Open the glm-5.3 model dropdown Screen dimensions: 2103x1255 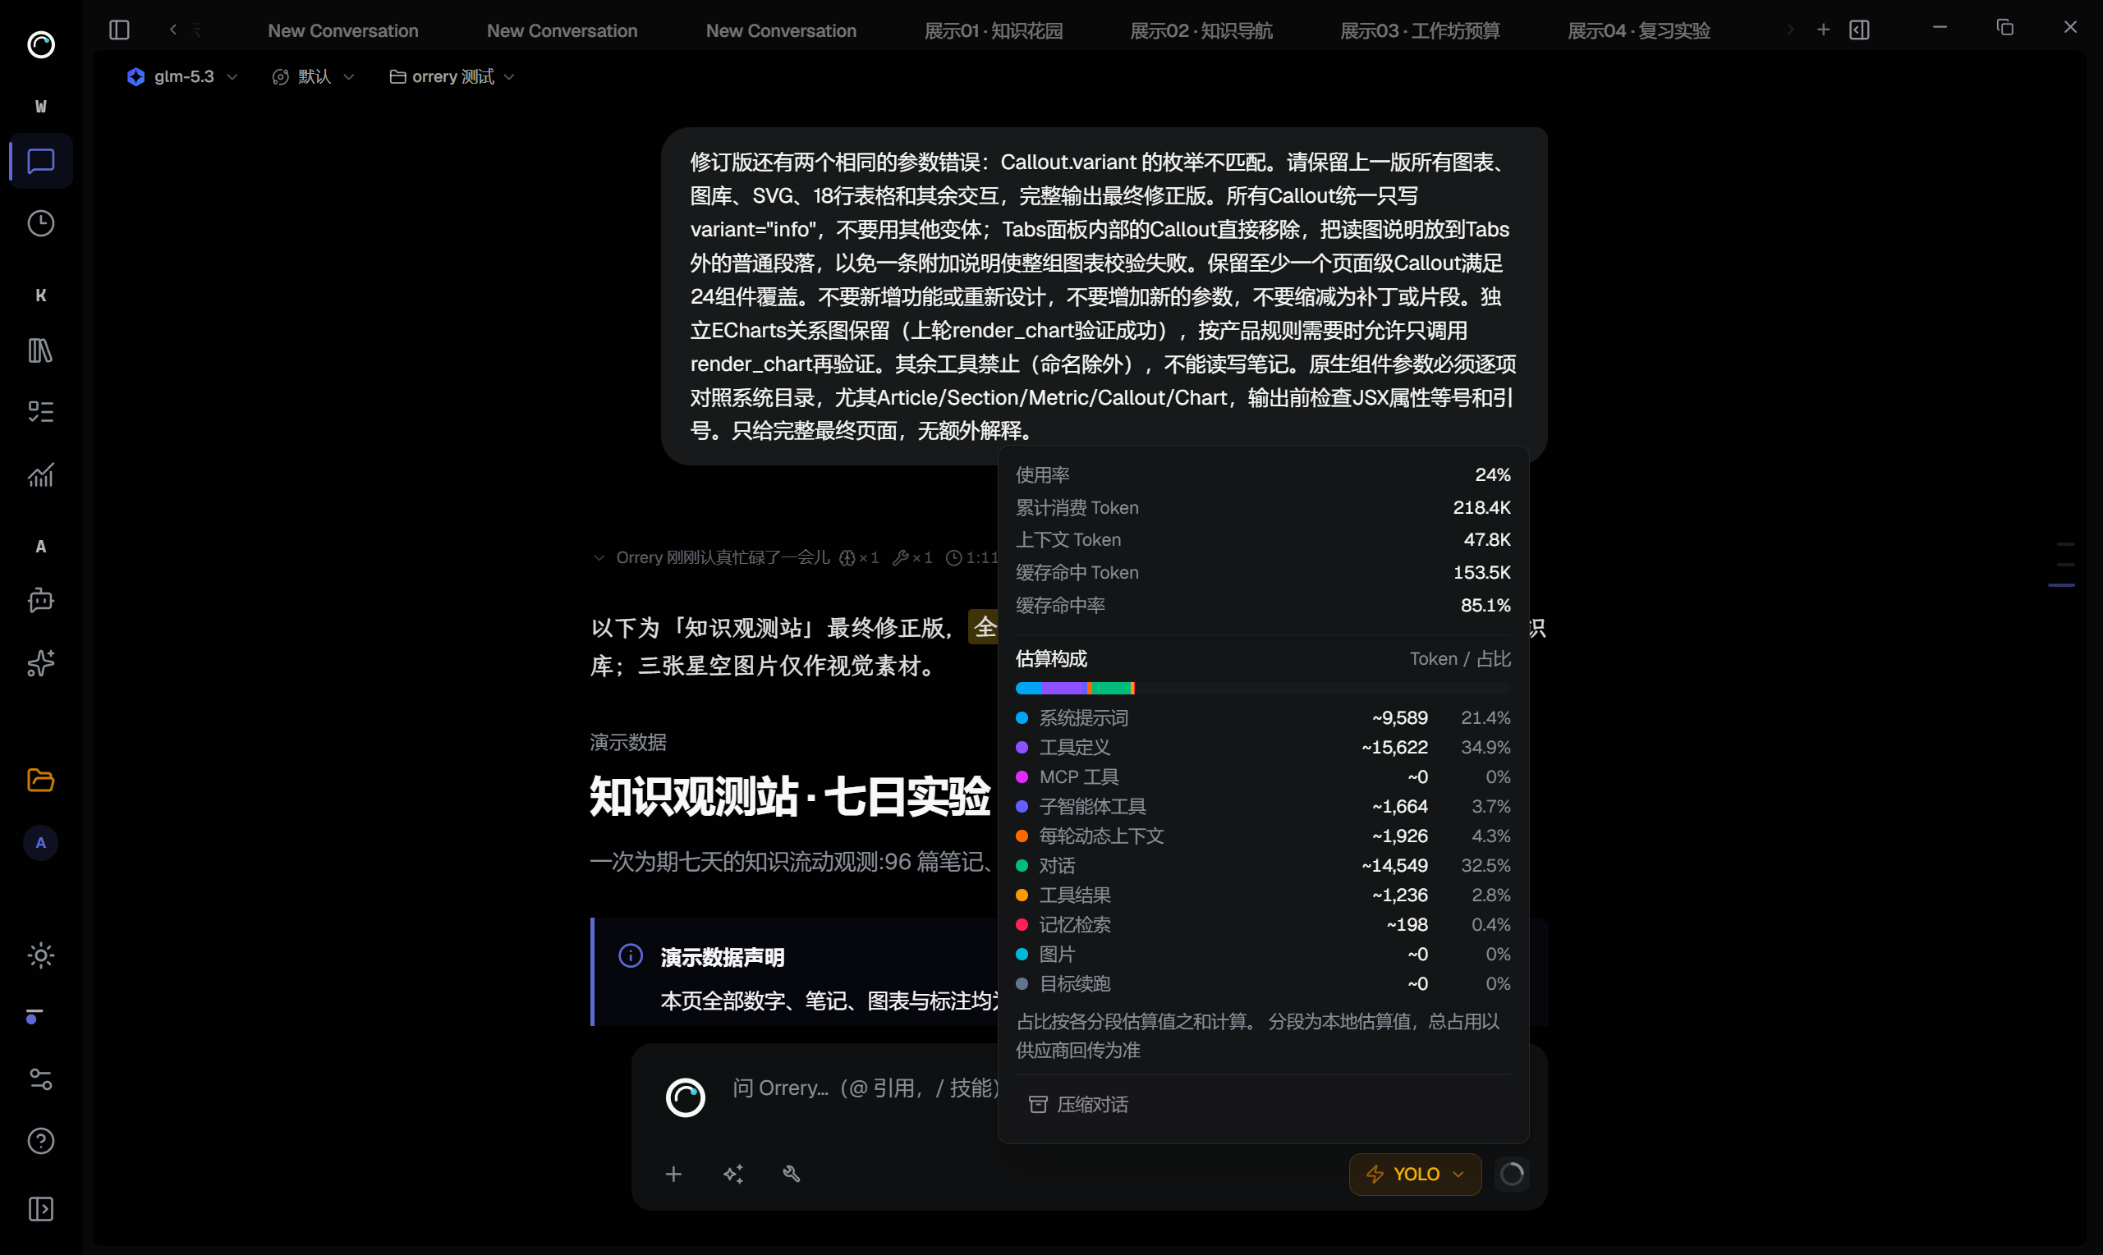pyautogui.click(x=183, y=77)
